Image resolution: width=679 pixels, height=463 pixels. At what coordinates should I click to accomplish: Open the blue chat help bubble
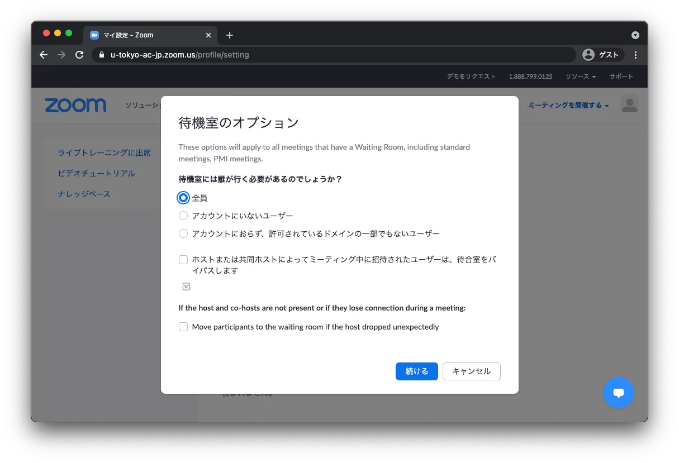coord(618,393)
